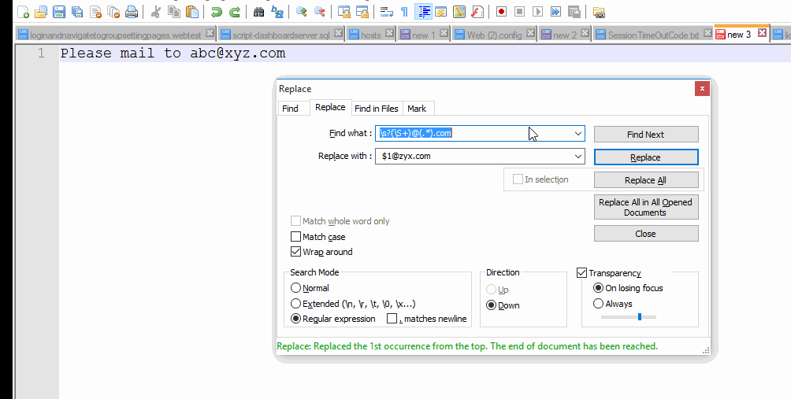Screen dimensions: 791x399
Task: Click the Replace dialog status message
Action: coord(467,346)
